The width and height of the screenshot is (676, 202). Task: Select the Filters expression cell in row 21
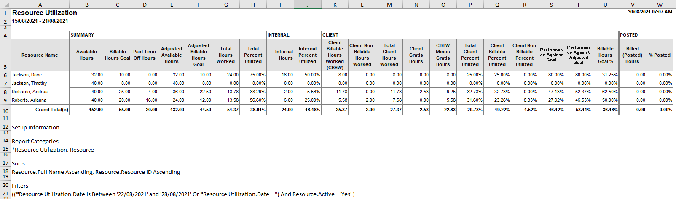pos(183,194)
